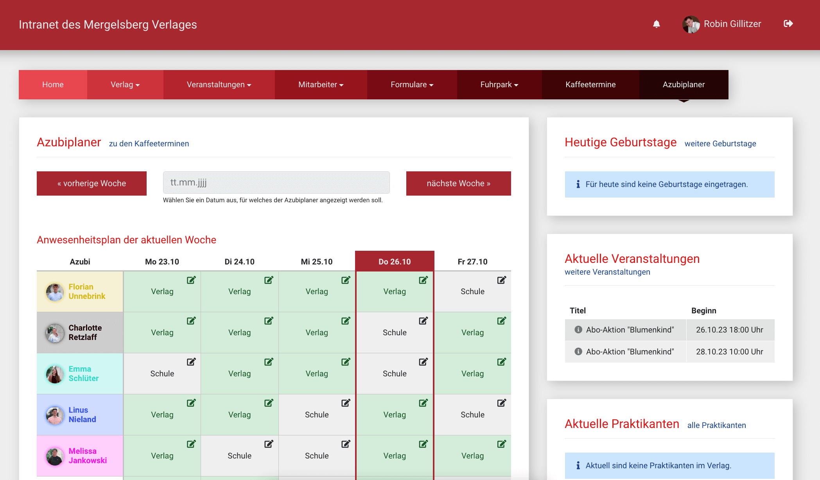This screenshot has width=820, height=480.
Task: Click Emma Schlüter's profile picture
Action: point(55,374)
